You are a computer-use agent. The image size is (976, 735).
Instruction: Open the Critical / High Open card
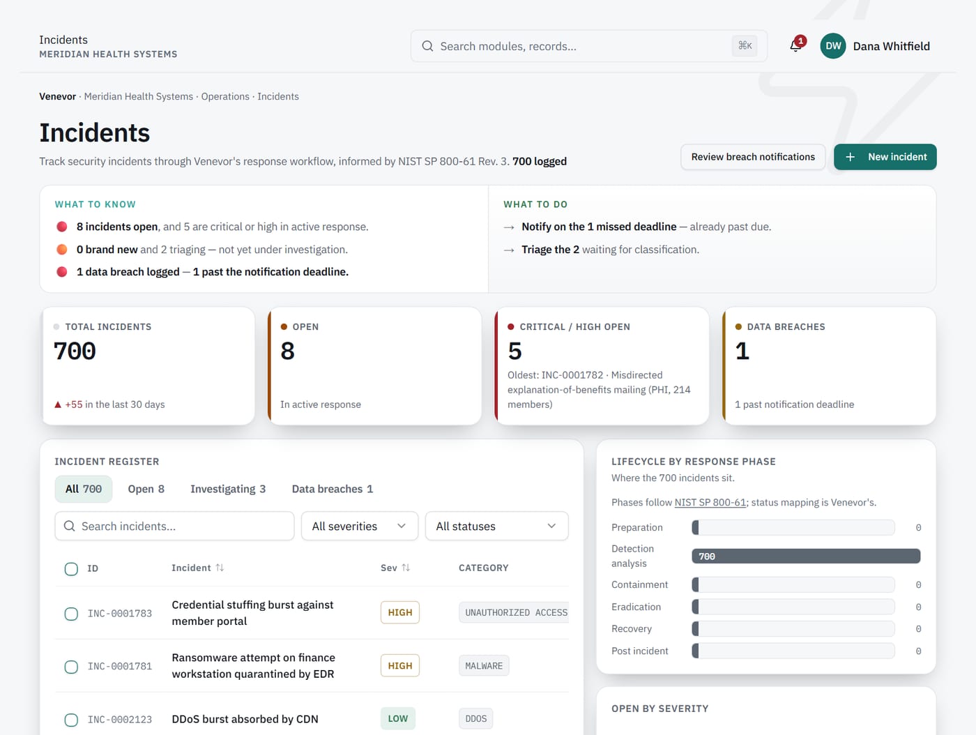[602, 366]
